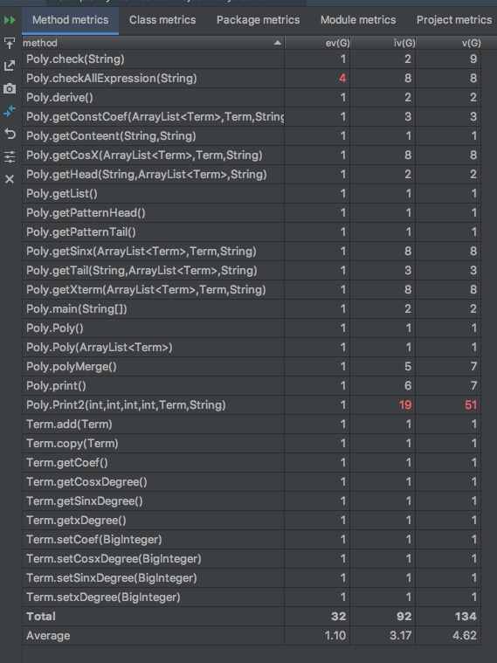Click v(G) value 9 for Poly.check
This screenshot has height=663, width=497.
click(x=473, y=59)
